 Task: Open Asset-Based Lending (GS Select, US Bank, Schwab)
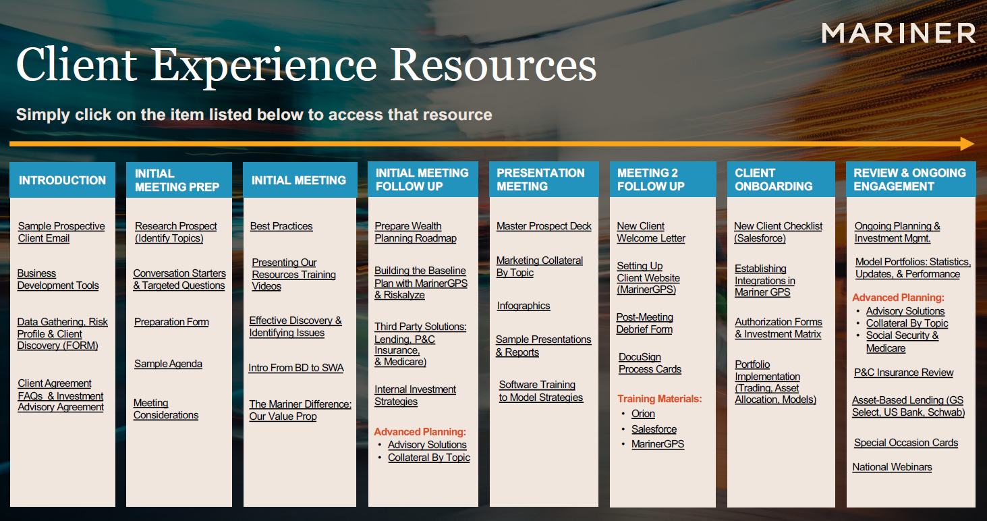coord(908,406)
